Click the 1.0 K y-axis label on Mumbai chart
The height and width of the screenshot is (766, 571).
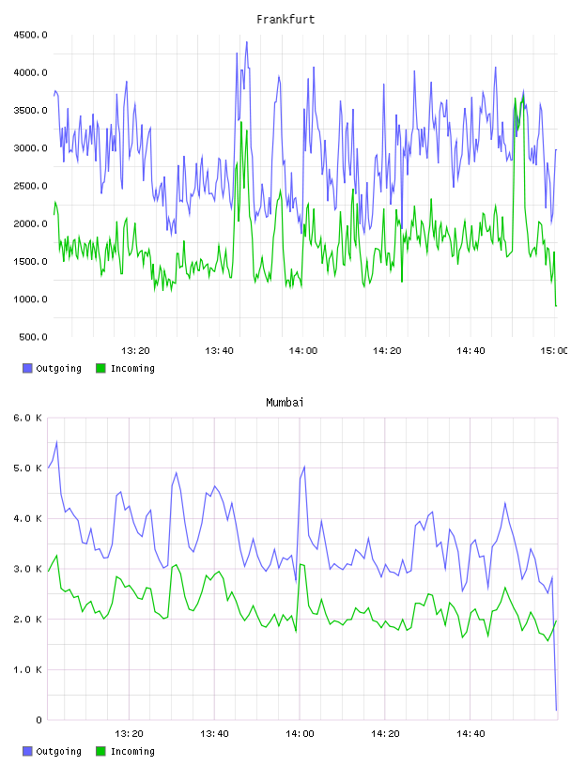pos(27,669)
